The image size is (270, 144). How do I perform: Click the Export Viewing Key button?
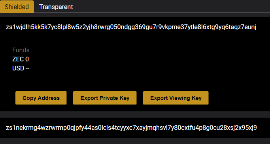coord(176,98)
